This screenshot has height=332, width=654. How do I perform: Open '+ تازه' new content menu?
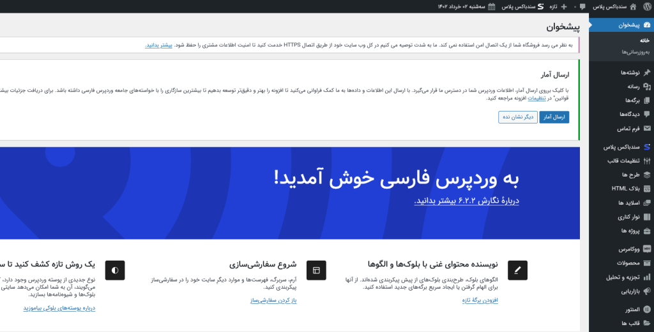click(x=558, y=6)
